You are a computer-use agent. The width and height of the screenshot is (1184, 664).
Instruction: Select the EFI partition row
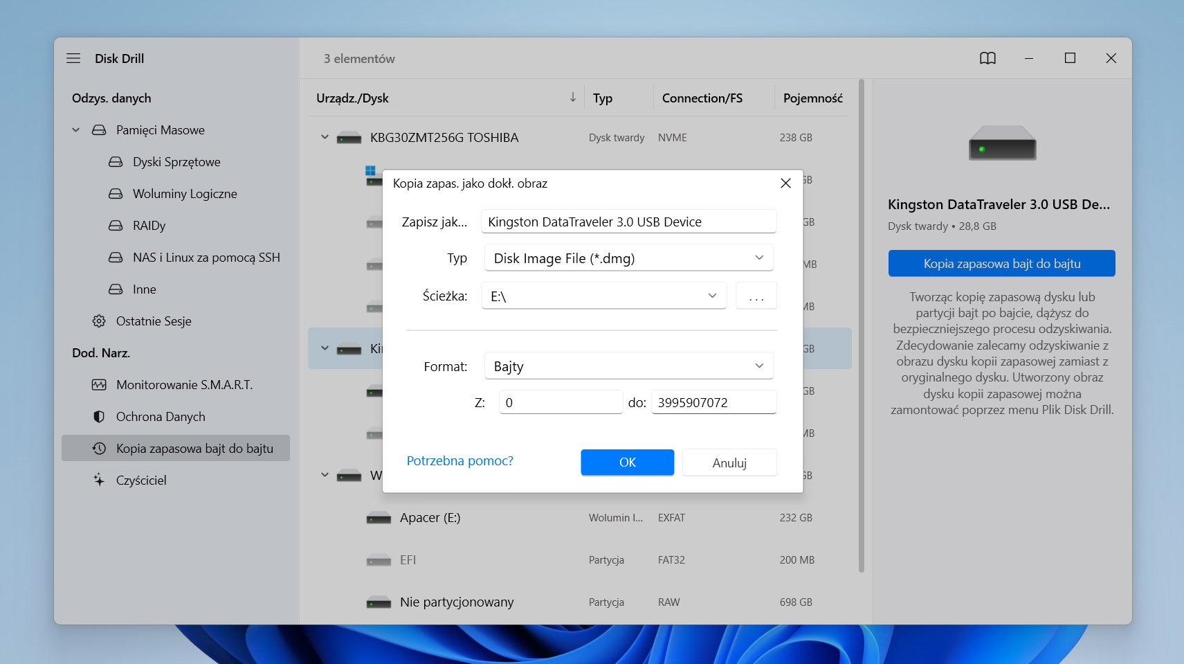point(580,560)
